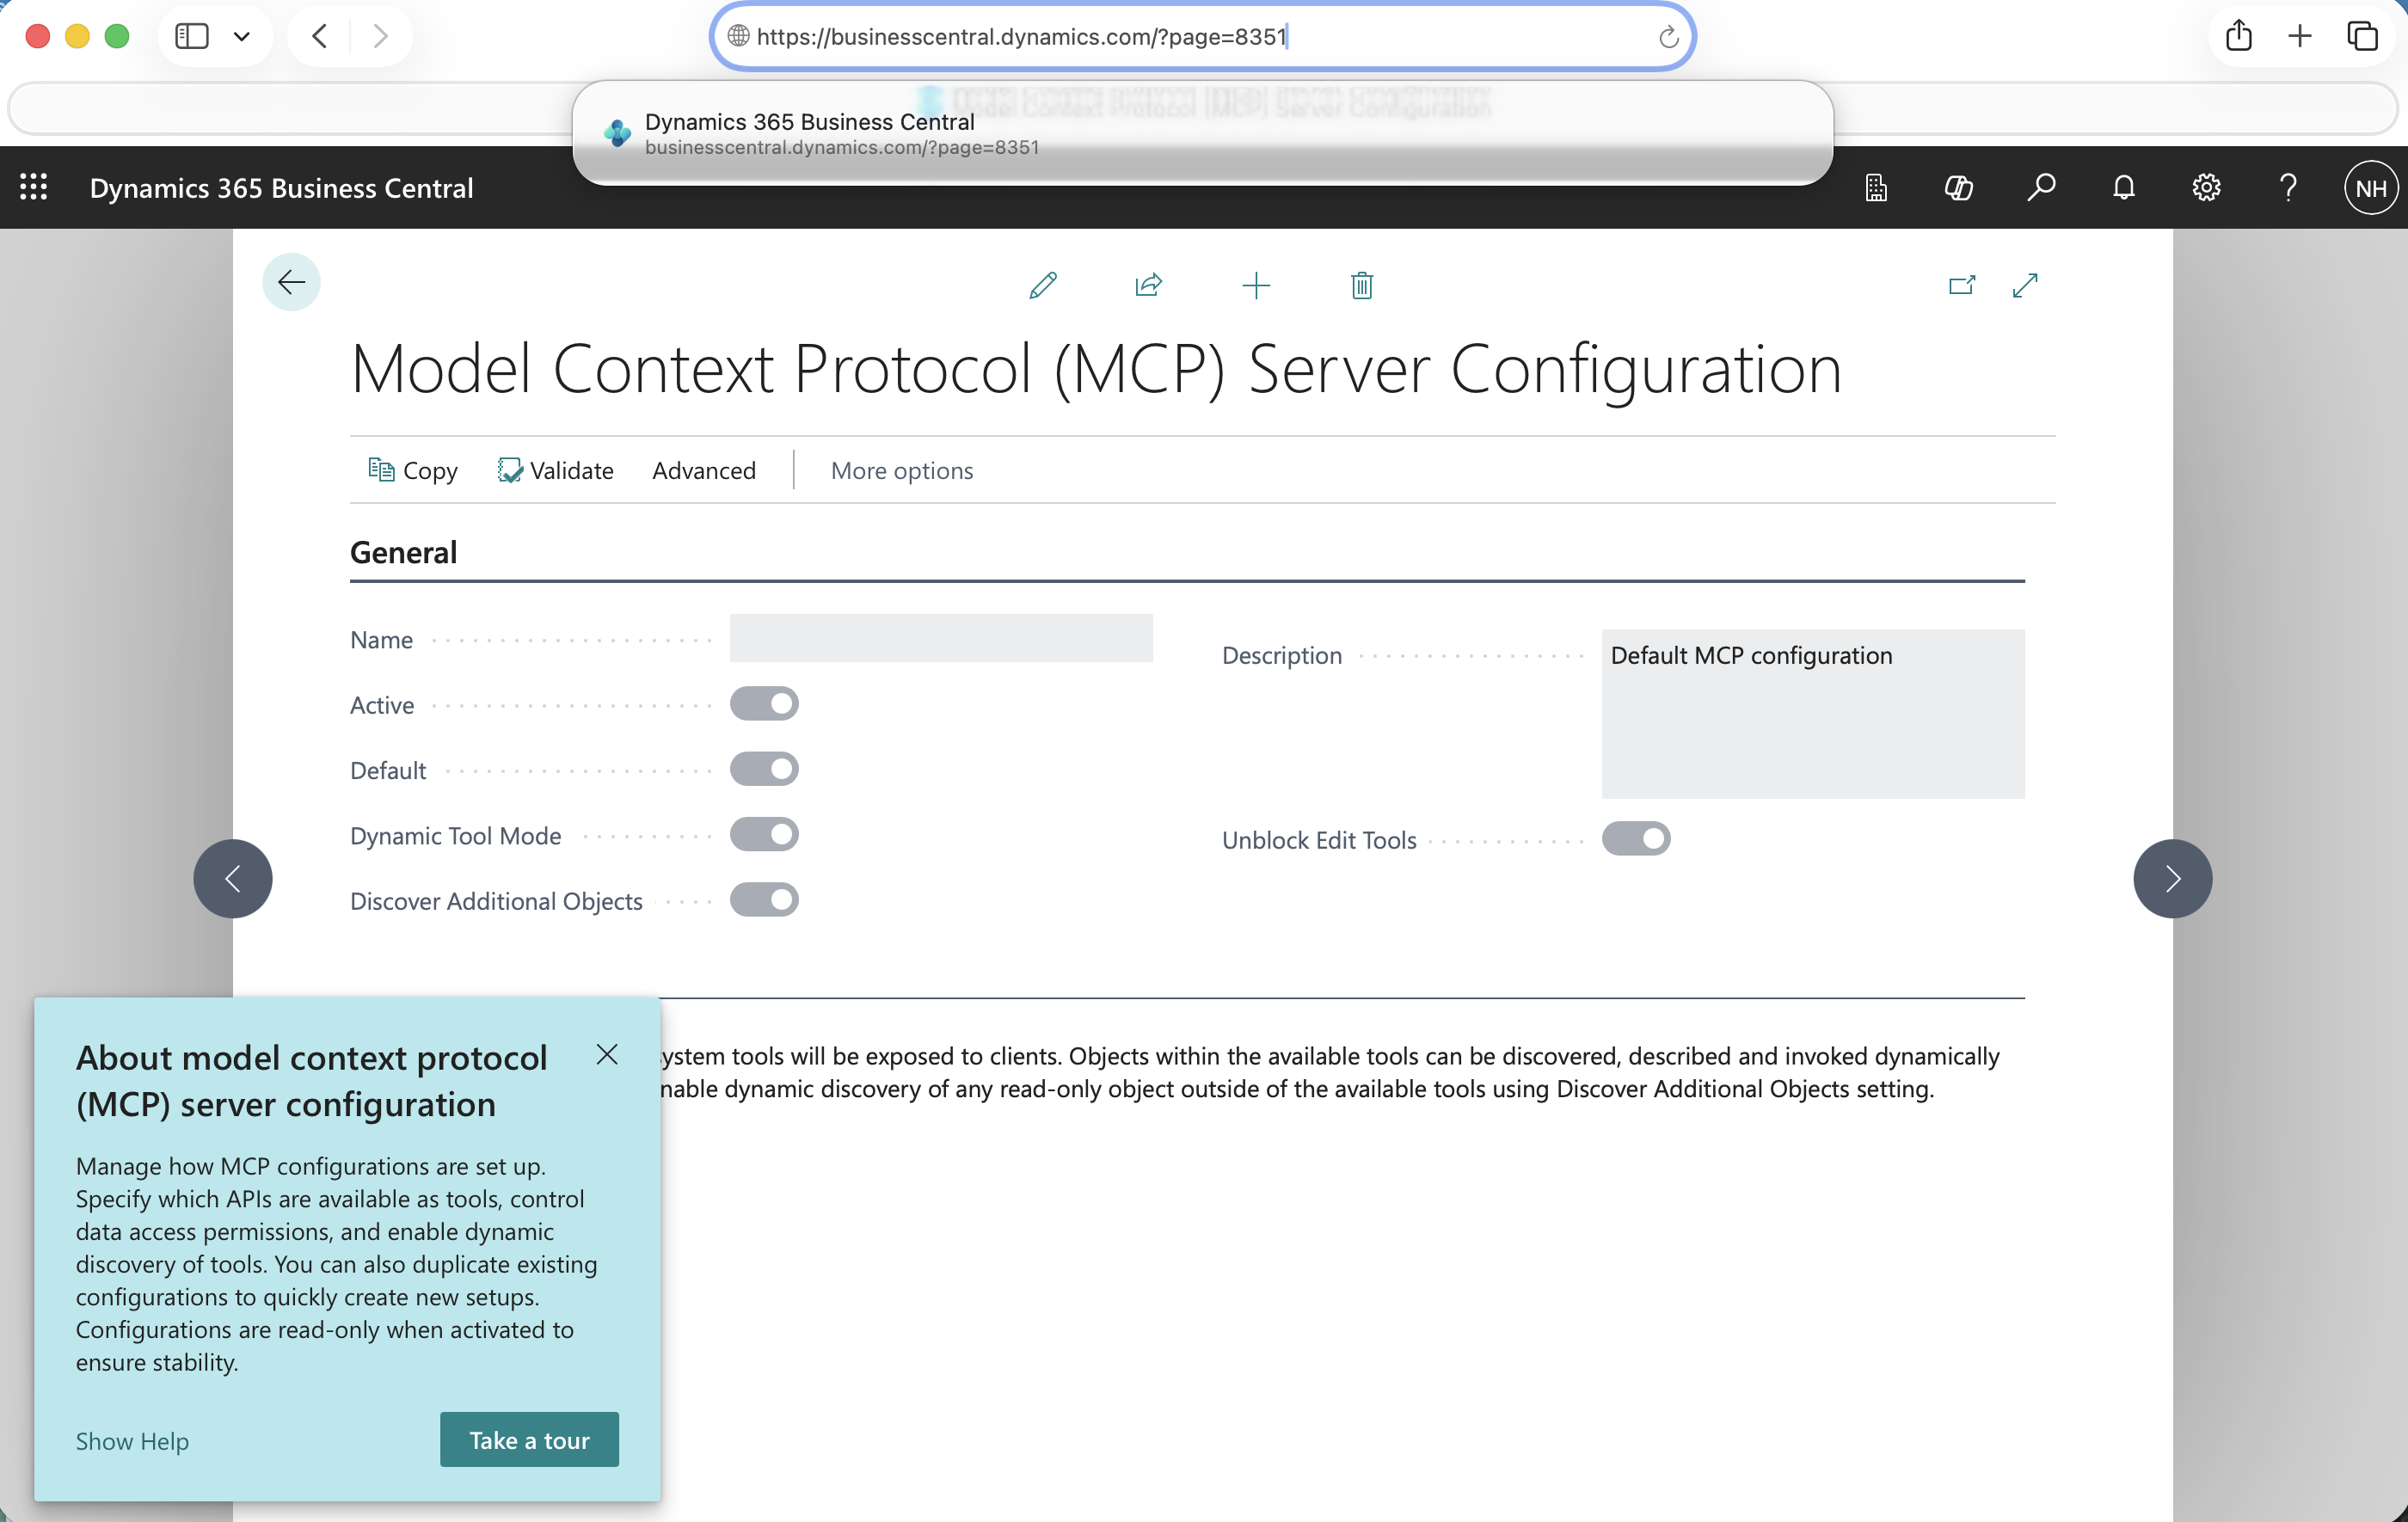Toggle Unblock Edit Tools switch
The image size is (2408, 1522).
(1636, 840)
